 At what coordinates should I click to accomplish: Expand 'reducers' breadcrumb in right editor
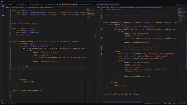pos(113,7)
